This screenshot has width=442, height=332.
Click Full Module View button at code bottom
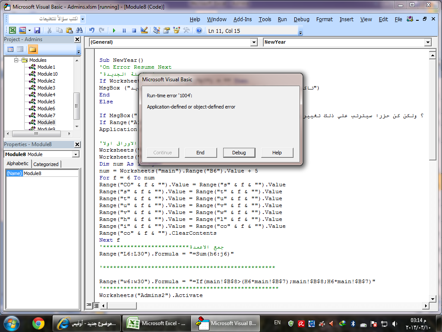tap(96, 305)
